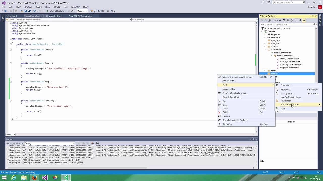This screenshot has width=323, height=181.
Task: Click Refresh icon in Solution Explorer toolbar
Action: [284, 20]
